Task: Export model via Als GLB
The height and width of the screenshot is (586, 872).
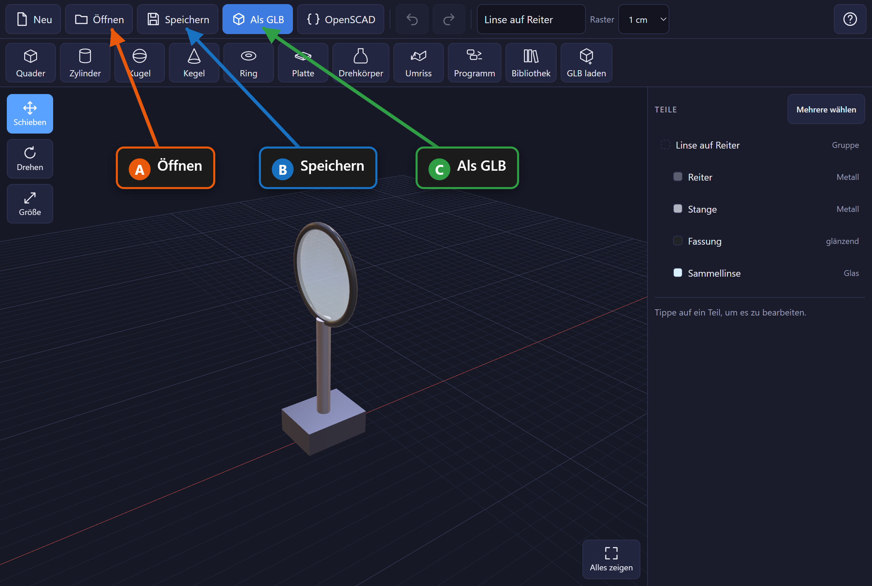Action: click(x=258, y=19)
